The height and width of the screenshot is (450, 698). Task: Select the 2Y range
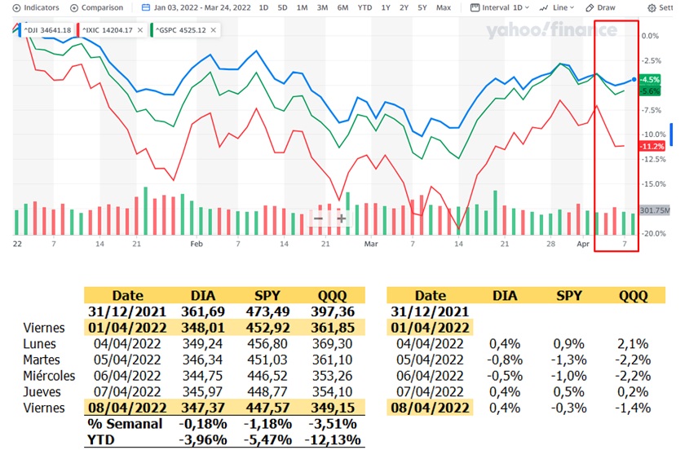point(404,7)
